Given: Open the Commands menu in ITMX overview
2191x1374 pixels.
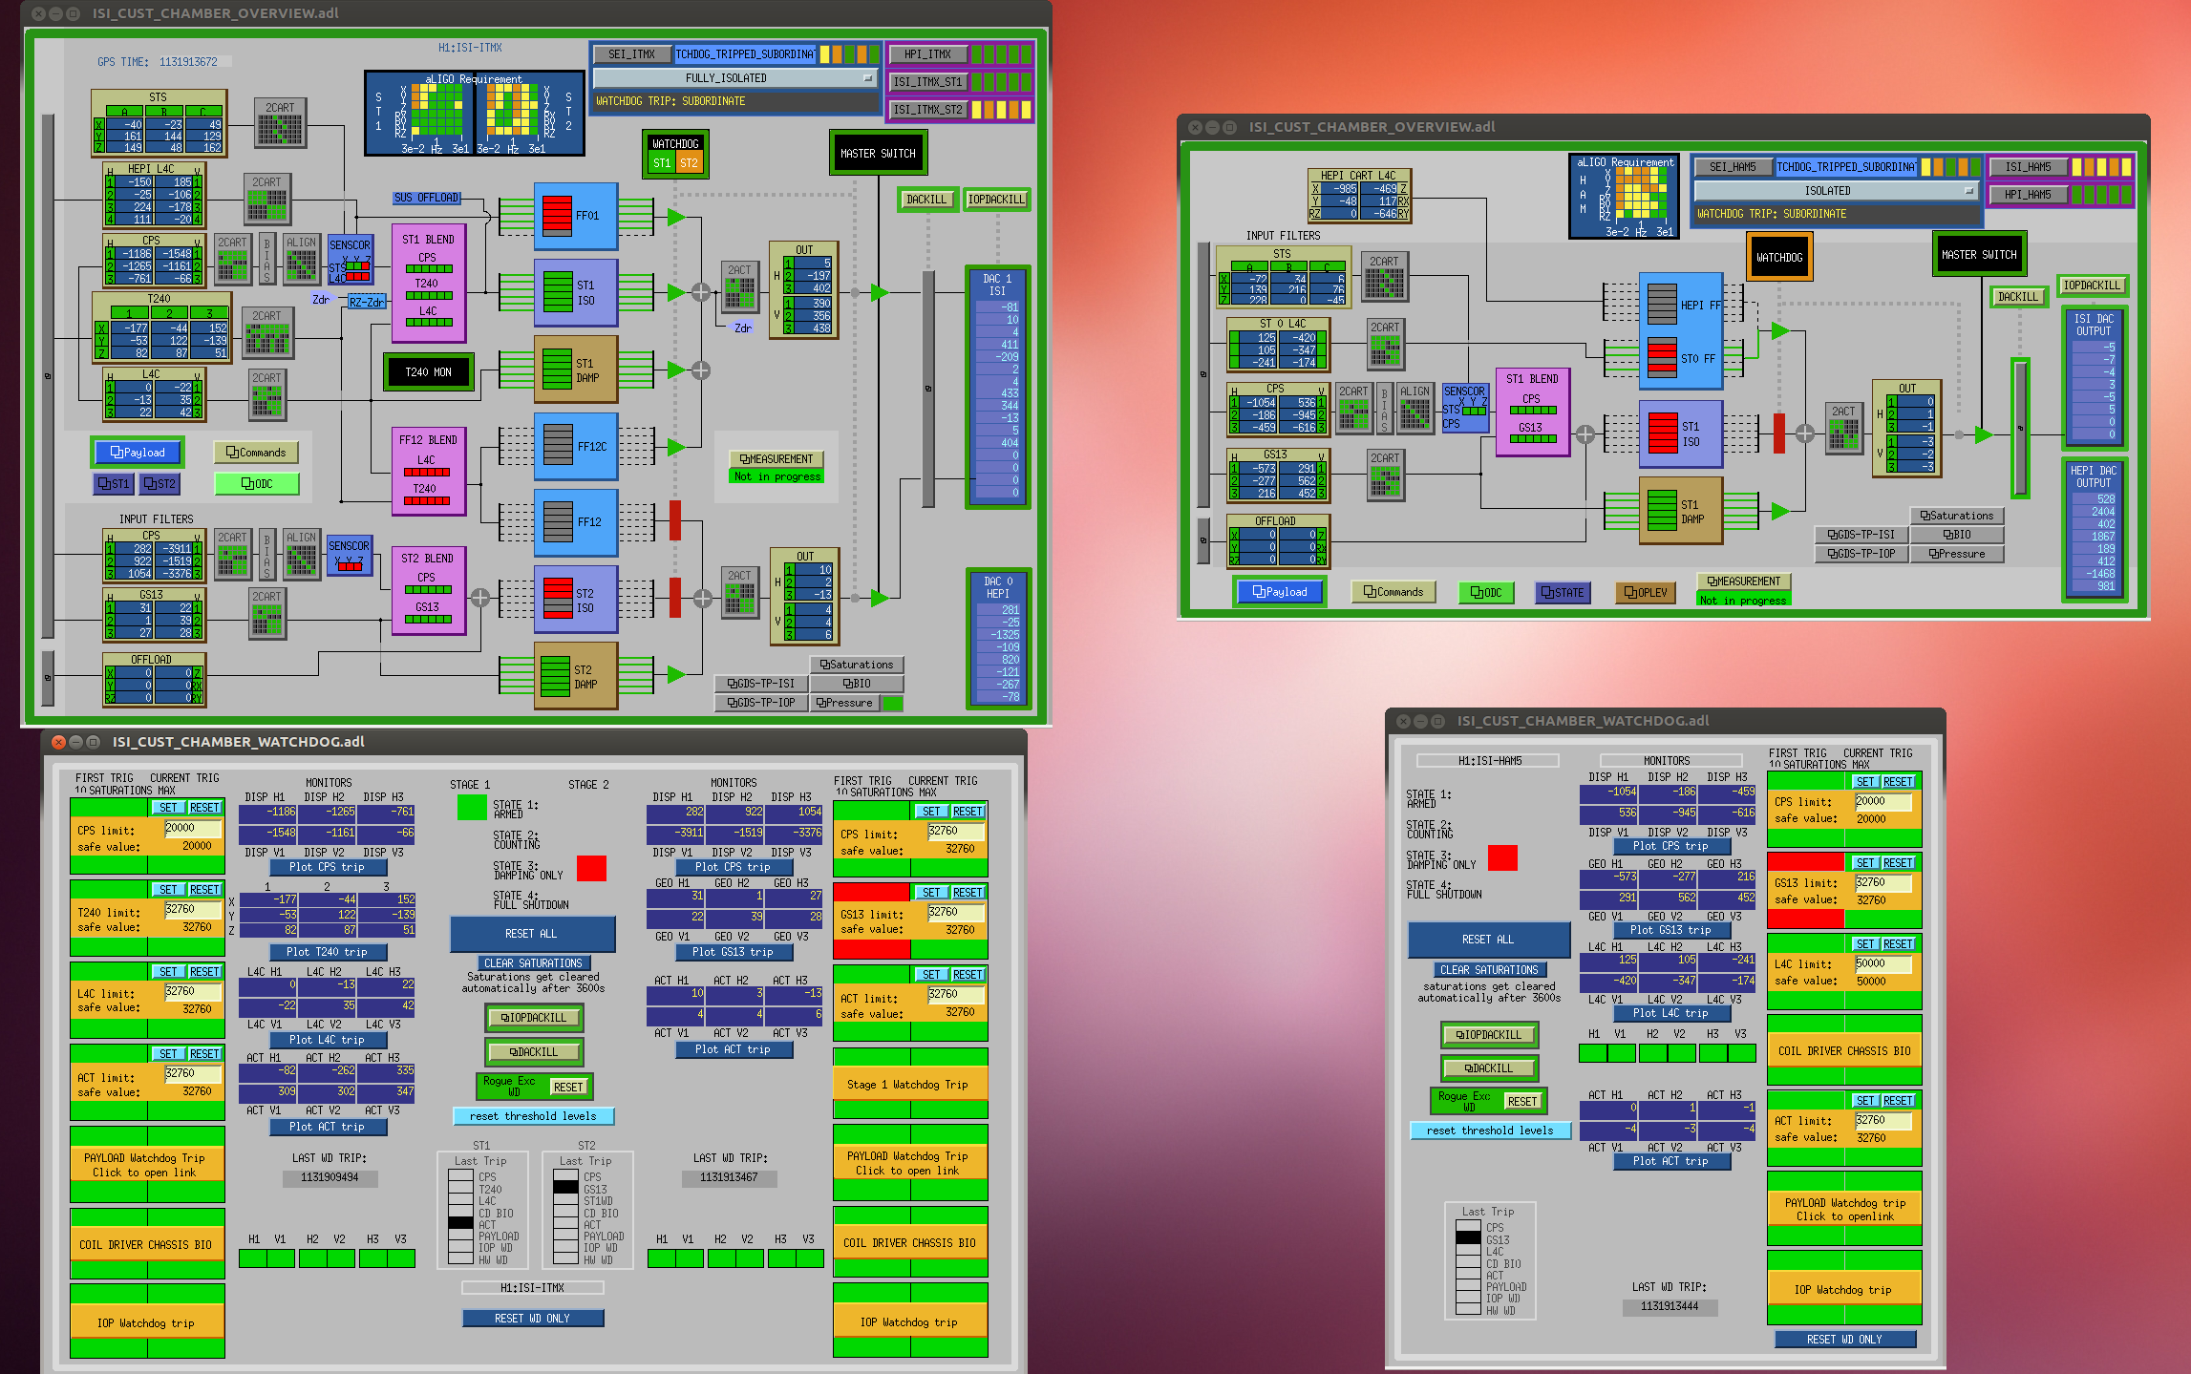Looking at the screenshot, I should point(256,453).
